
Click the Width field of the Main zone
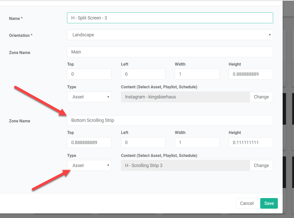point(197,74)
